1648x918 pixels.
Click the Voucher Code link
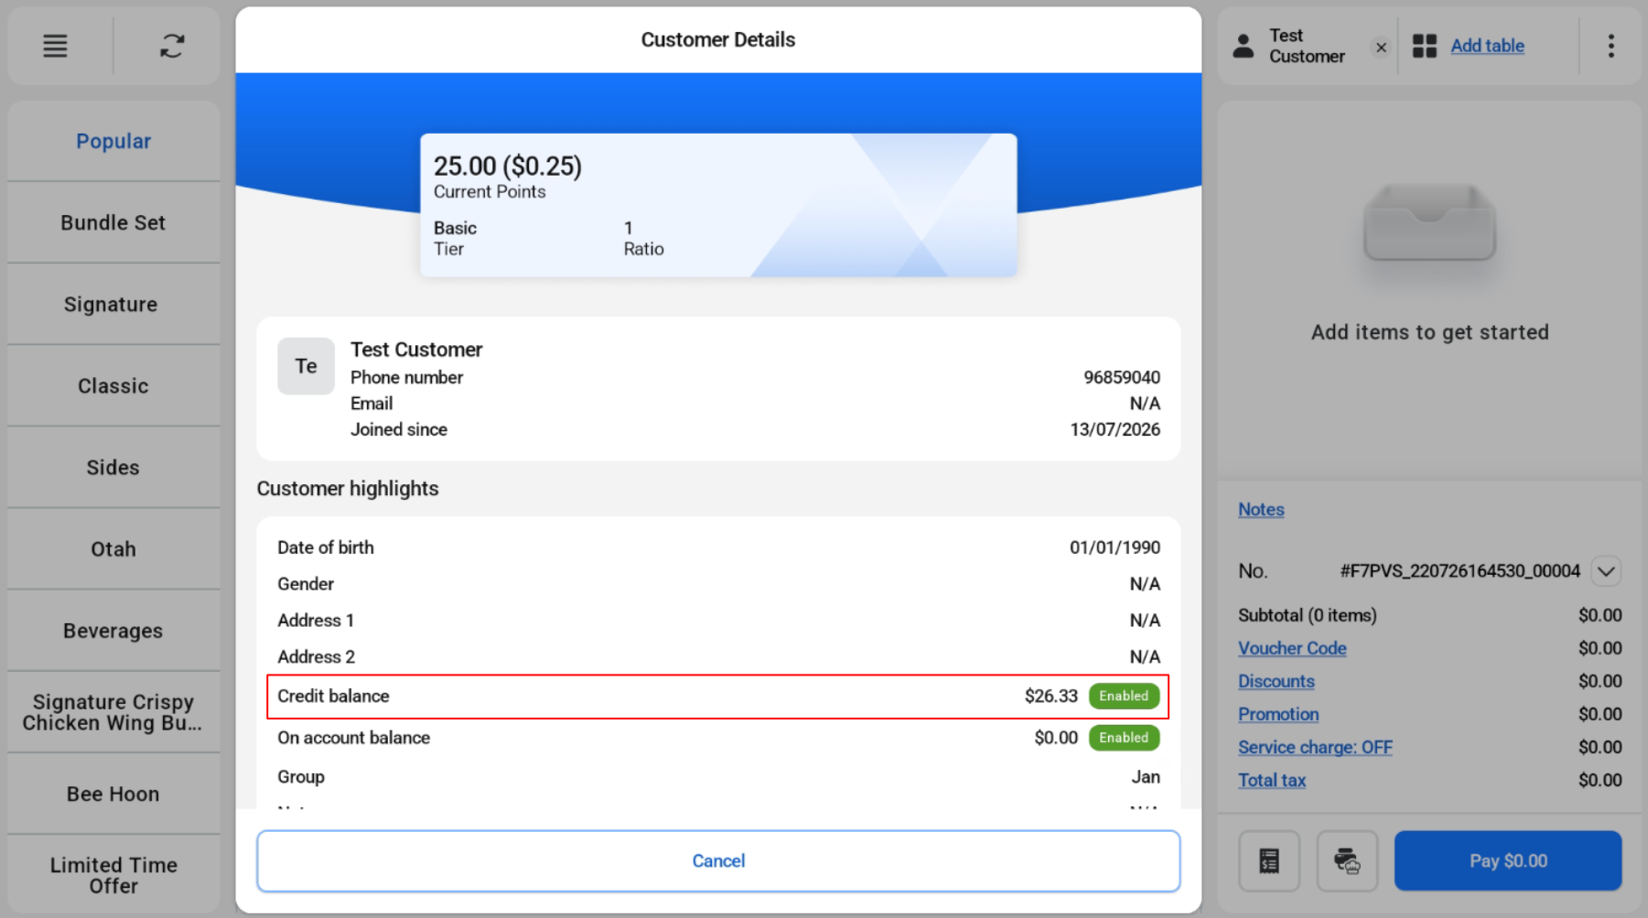pos(1292,648)
